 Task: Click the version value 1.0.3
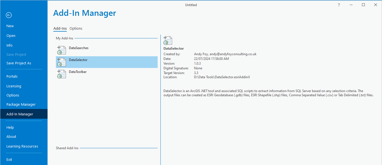point(197,64)
